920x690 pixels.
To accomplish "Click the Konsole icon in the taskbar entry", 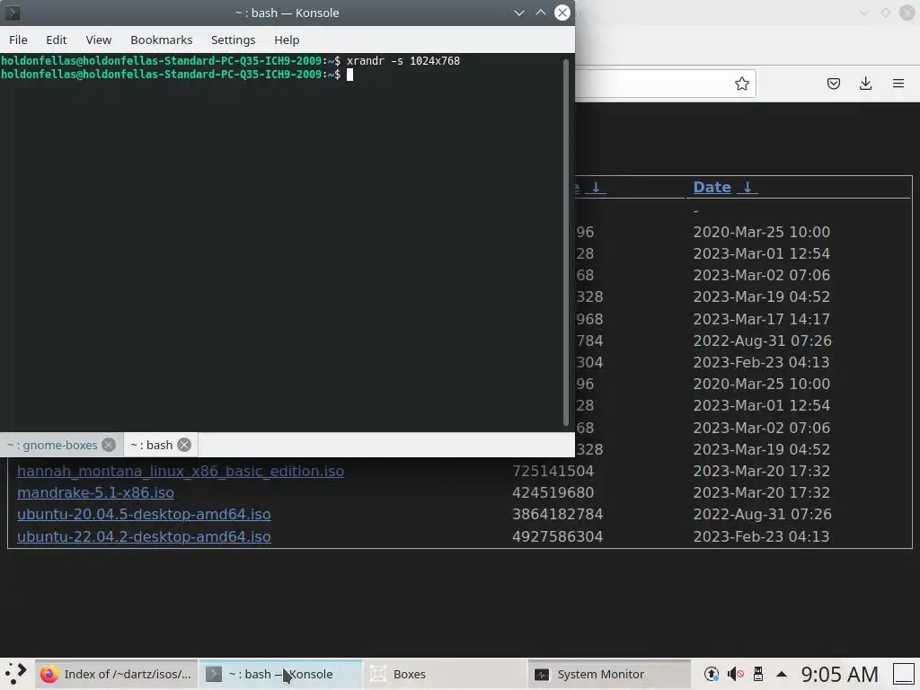I will pos(214,674).
